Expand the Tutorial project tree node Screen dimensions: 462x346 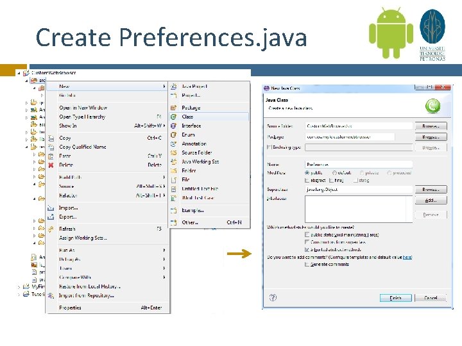coord(19,294)
